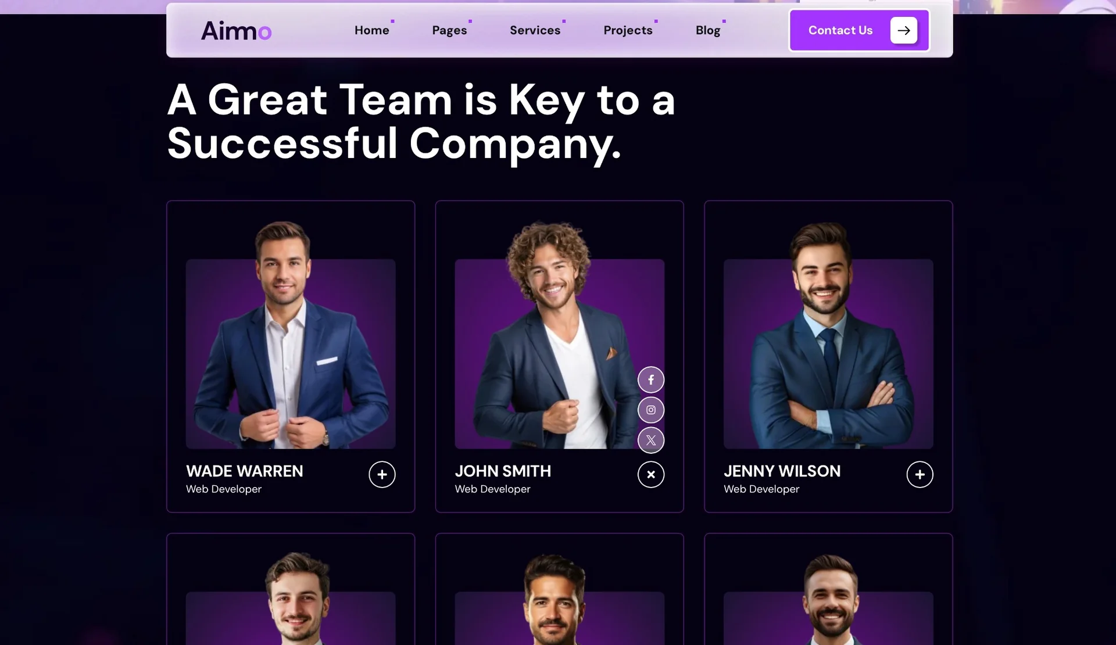Collapse John Smith's social links with X
This screenshot has width=1116, height=645.
650,475
